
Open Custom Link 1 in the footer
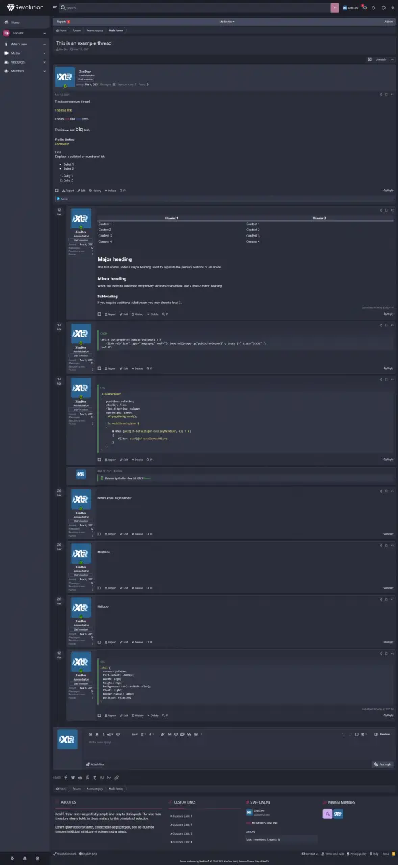coord(181,816)
